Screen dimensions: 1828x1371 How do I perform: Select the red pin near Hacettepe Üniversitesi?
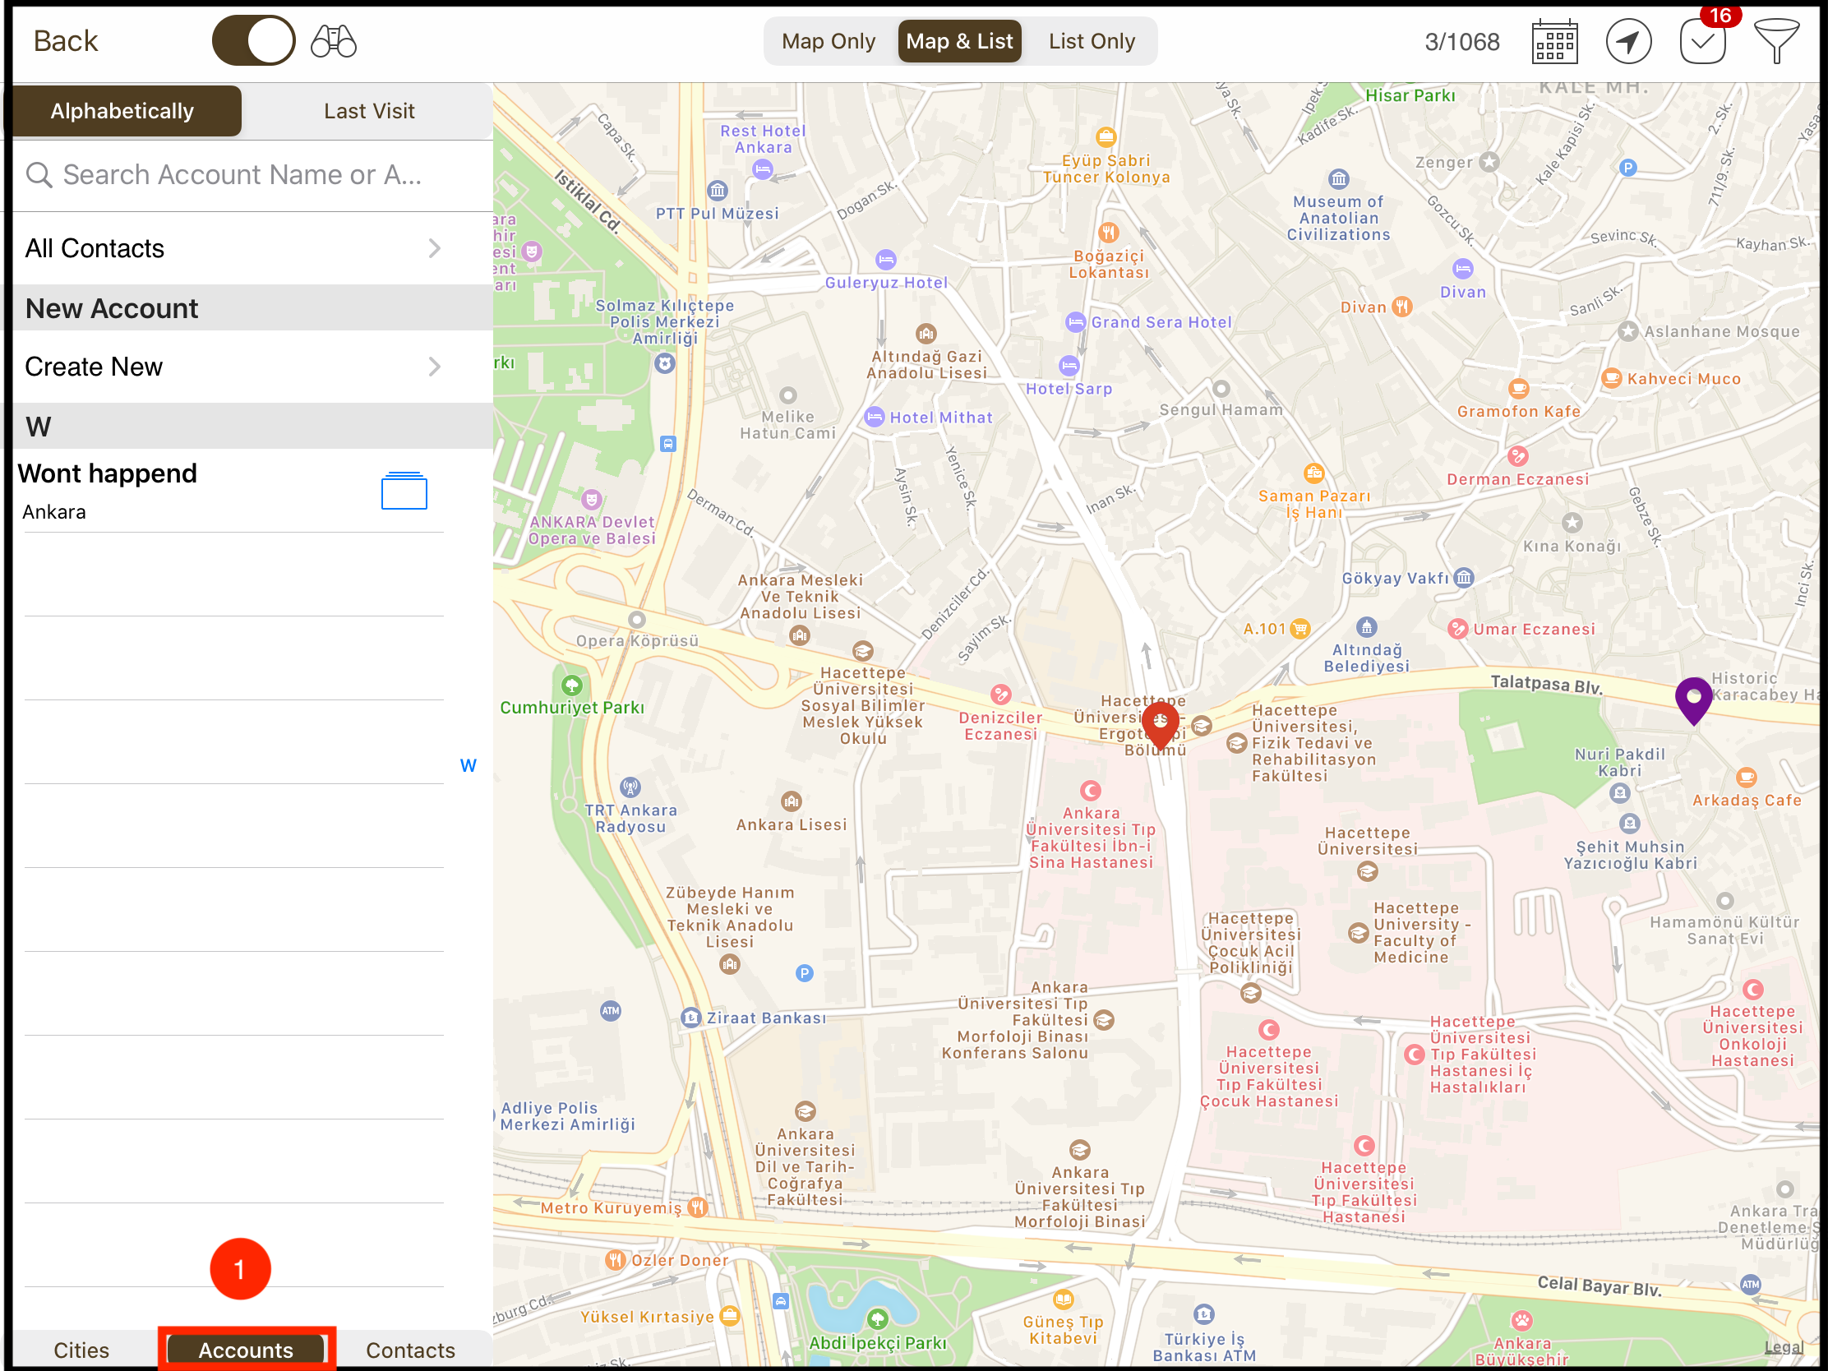click(x=1161, y=723)
